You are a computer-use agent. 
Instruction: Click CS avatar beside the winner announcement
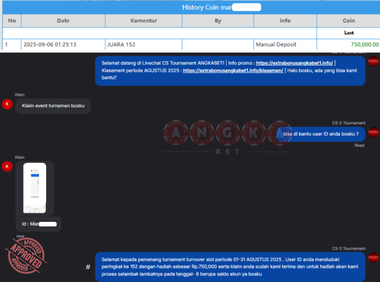[373, 258]
